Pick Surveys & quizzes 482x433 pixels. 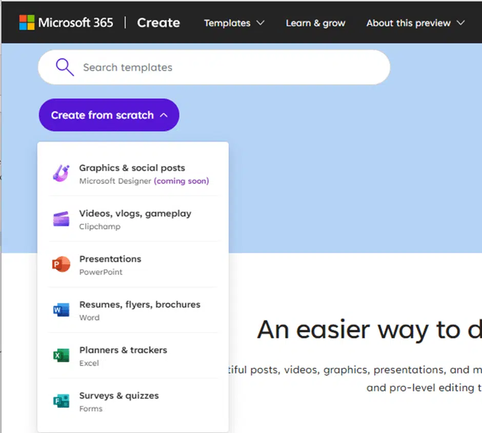(x=133, y=401)
